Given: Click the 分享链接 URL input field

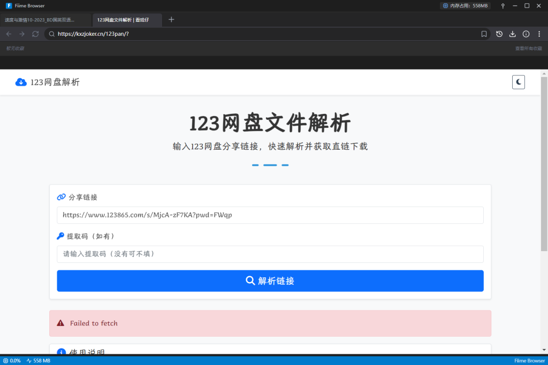Looking at the screenshot, I should click(270, 215).
